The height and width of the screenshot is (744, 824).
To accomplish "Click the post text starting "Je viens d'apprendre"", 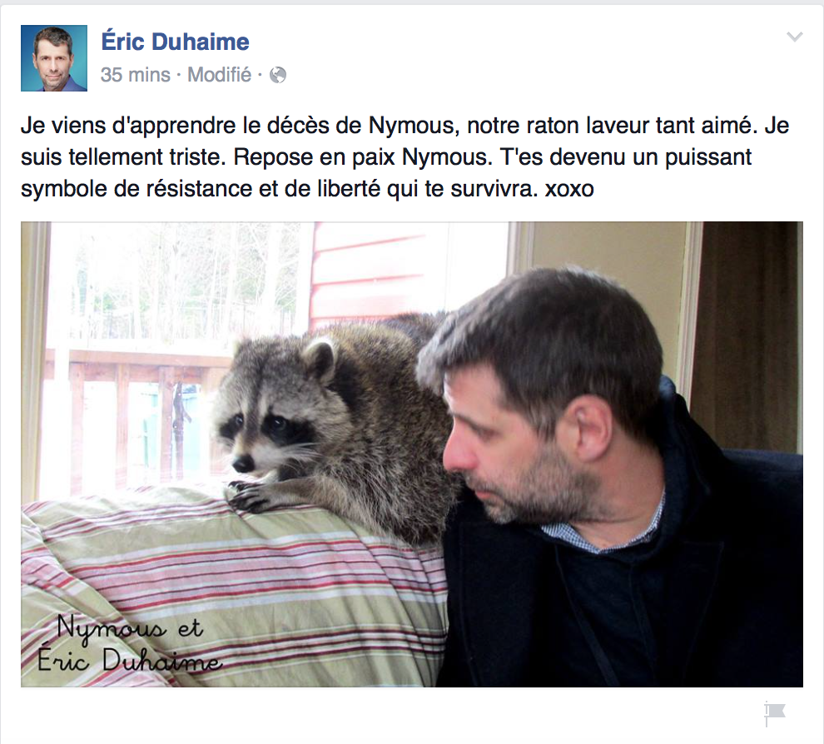I will tap(405, 156).
